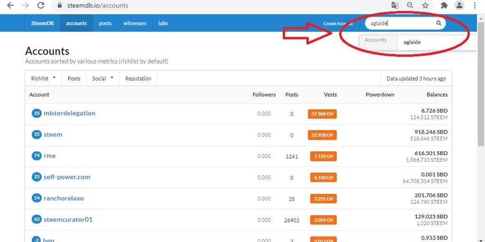
Task: Click the Create Account link
Action: [338, 24]
